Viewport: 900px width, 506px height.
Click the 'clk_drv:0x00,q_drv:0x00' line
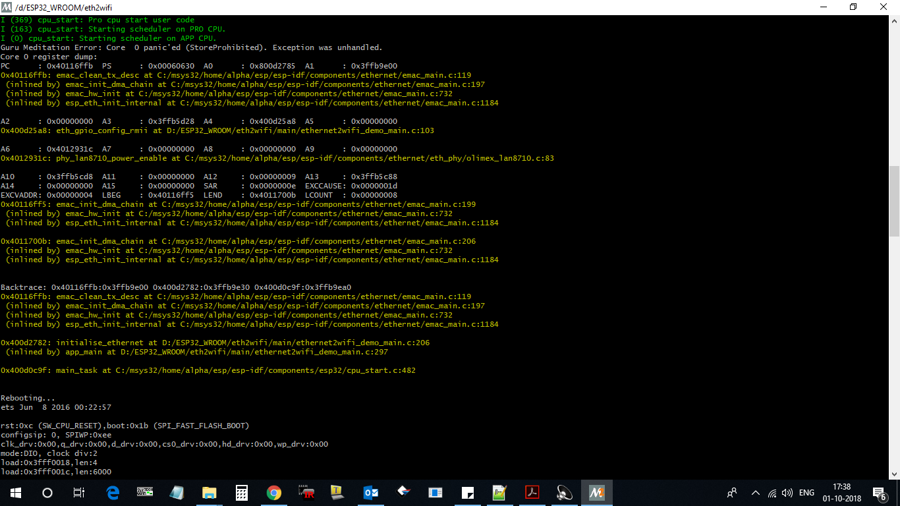tap(165, 444)
